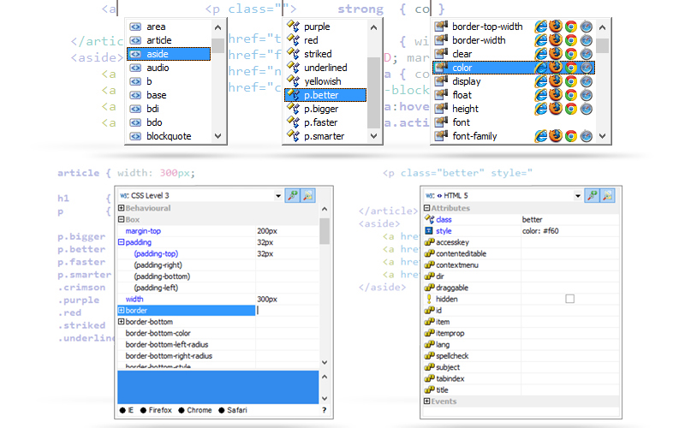685x428 pixels.
Task: Click the tag icon next to 'base'
Action: [x=135, y=95]
